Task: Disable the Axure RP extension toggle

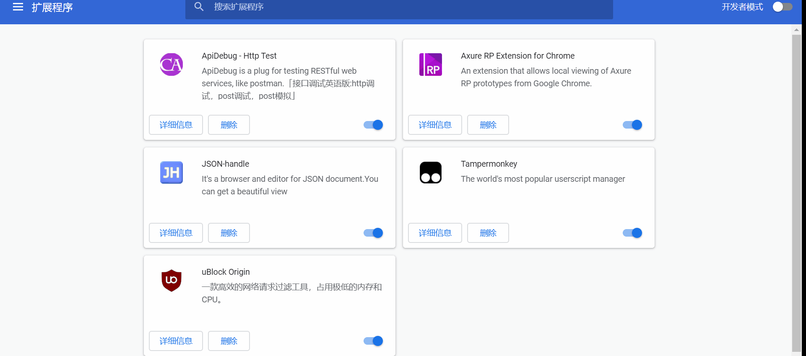Action: click(632, 125)
